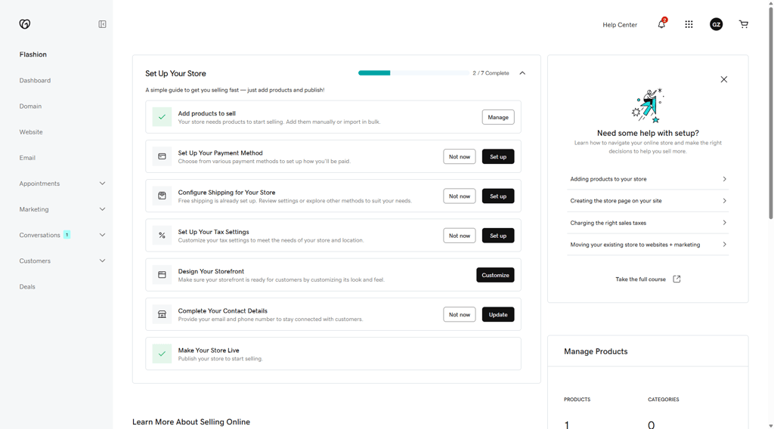Click Not now for Contact Details

460,314
